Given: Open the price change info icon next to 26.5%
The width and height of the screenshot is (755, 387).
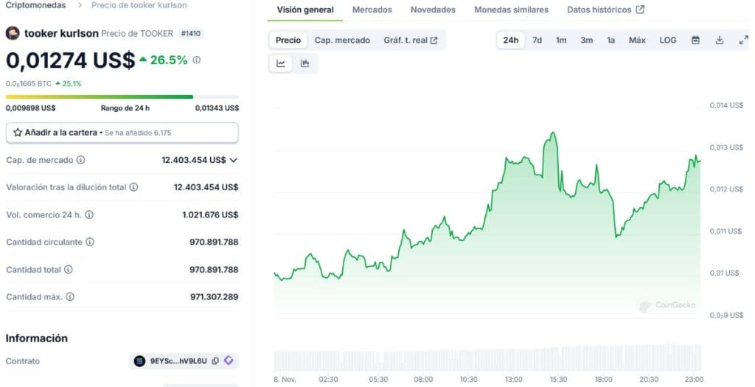Looking at the screenshot, I should point(196,60).
